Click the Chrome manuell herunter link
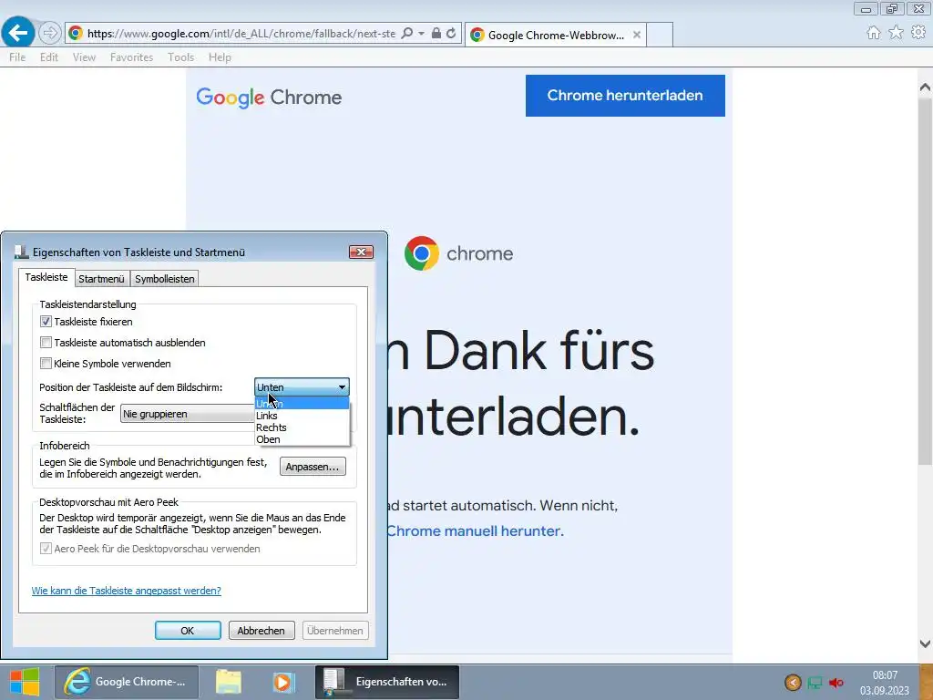 pyautogui.click(x=475, y=531)
